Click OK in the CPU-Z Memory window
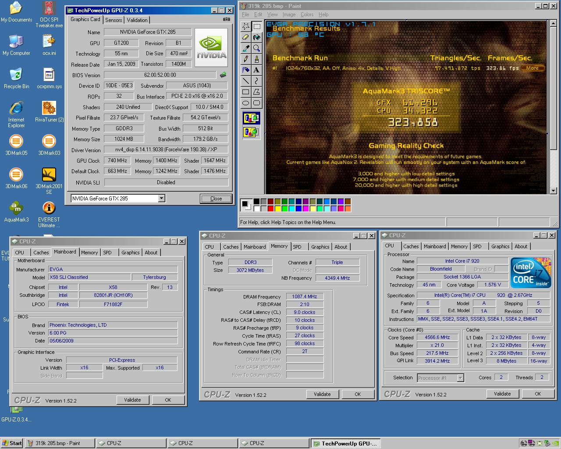561x449 pixels. point(358,394)
